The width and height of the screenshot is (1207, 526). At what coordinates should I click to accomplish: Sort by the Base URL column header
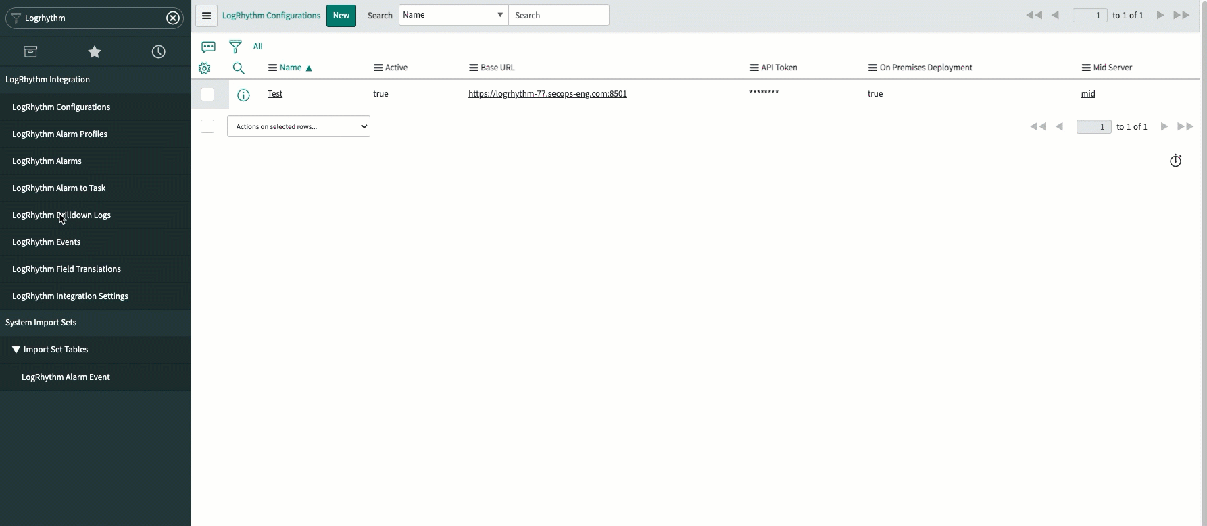pos(497,68)
